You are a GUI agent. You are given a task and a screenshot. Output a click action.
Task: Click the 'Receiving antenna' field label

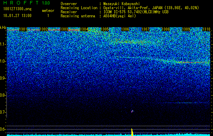pyautogui.click(x=78, y=16)
